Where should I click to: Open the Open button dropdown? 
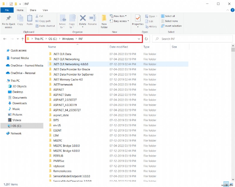pos(157,16)
